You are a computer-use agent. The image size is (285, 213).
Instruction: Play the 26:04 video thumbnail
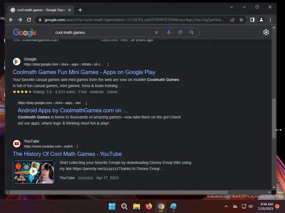coord(33,172)
